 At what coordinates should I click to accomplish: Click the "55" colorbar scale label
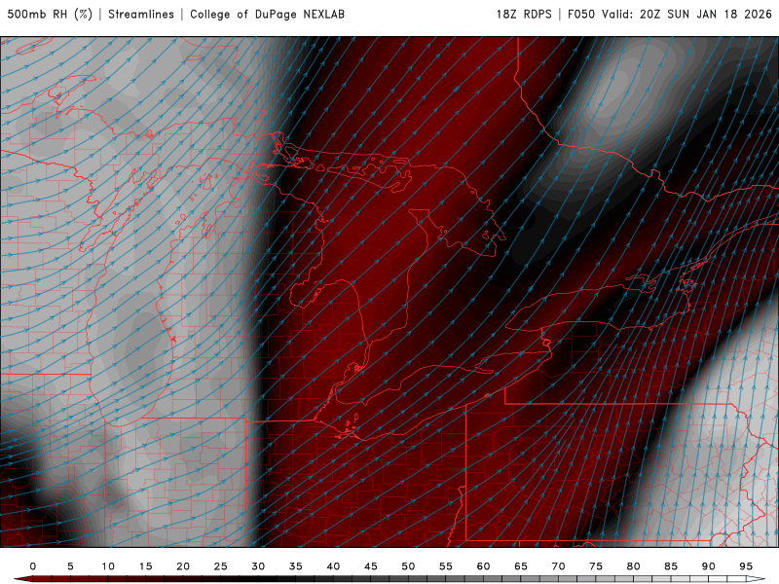point(446,566)
